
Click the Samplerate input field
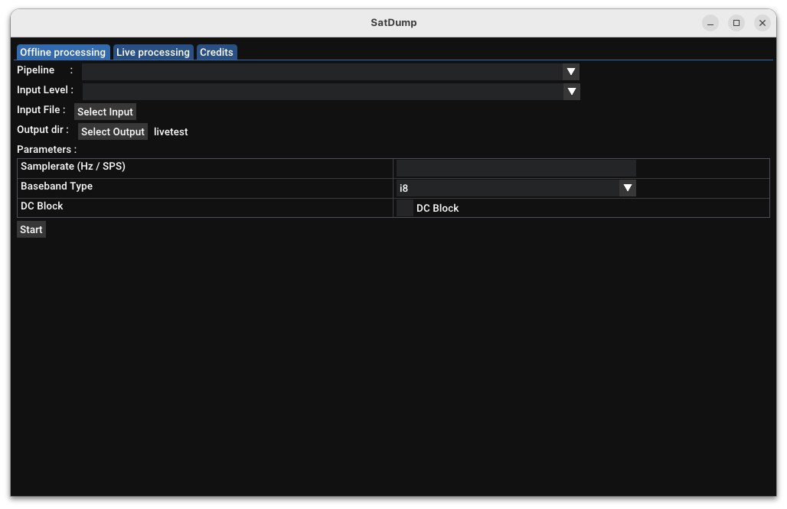(516, 168)
